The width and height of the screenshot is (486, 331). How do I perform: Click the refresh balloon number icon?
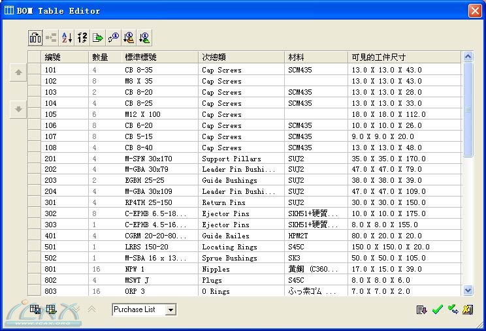tap(114, 38)
